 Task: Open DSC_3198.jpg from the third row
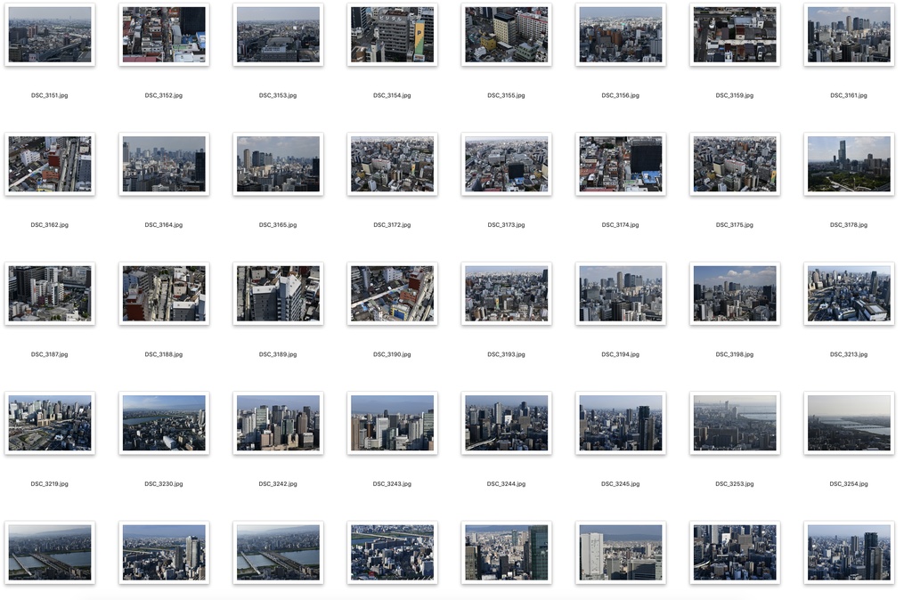pos(734,294)
